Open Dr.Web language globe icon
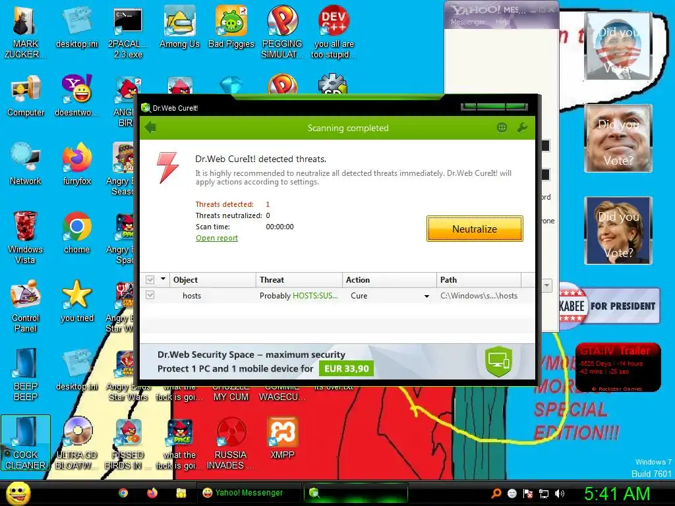 (502, 127)
